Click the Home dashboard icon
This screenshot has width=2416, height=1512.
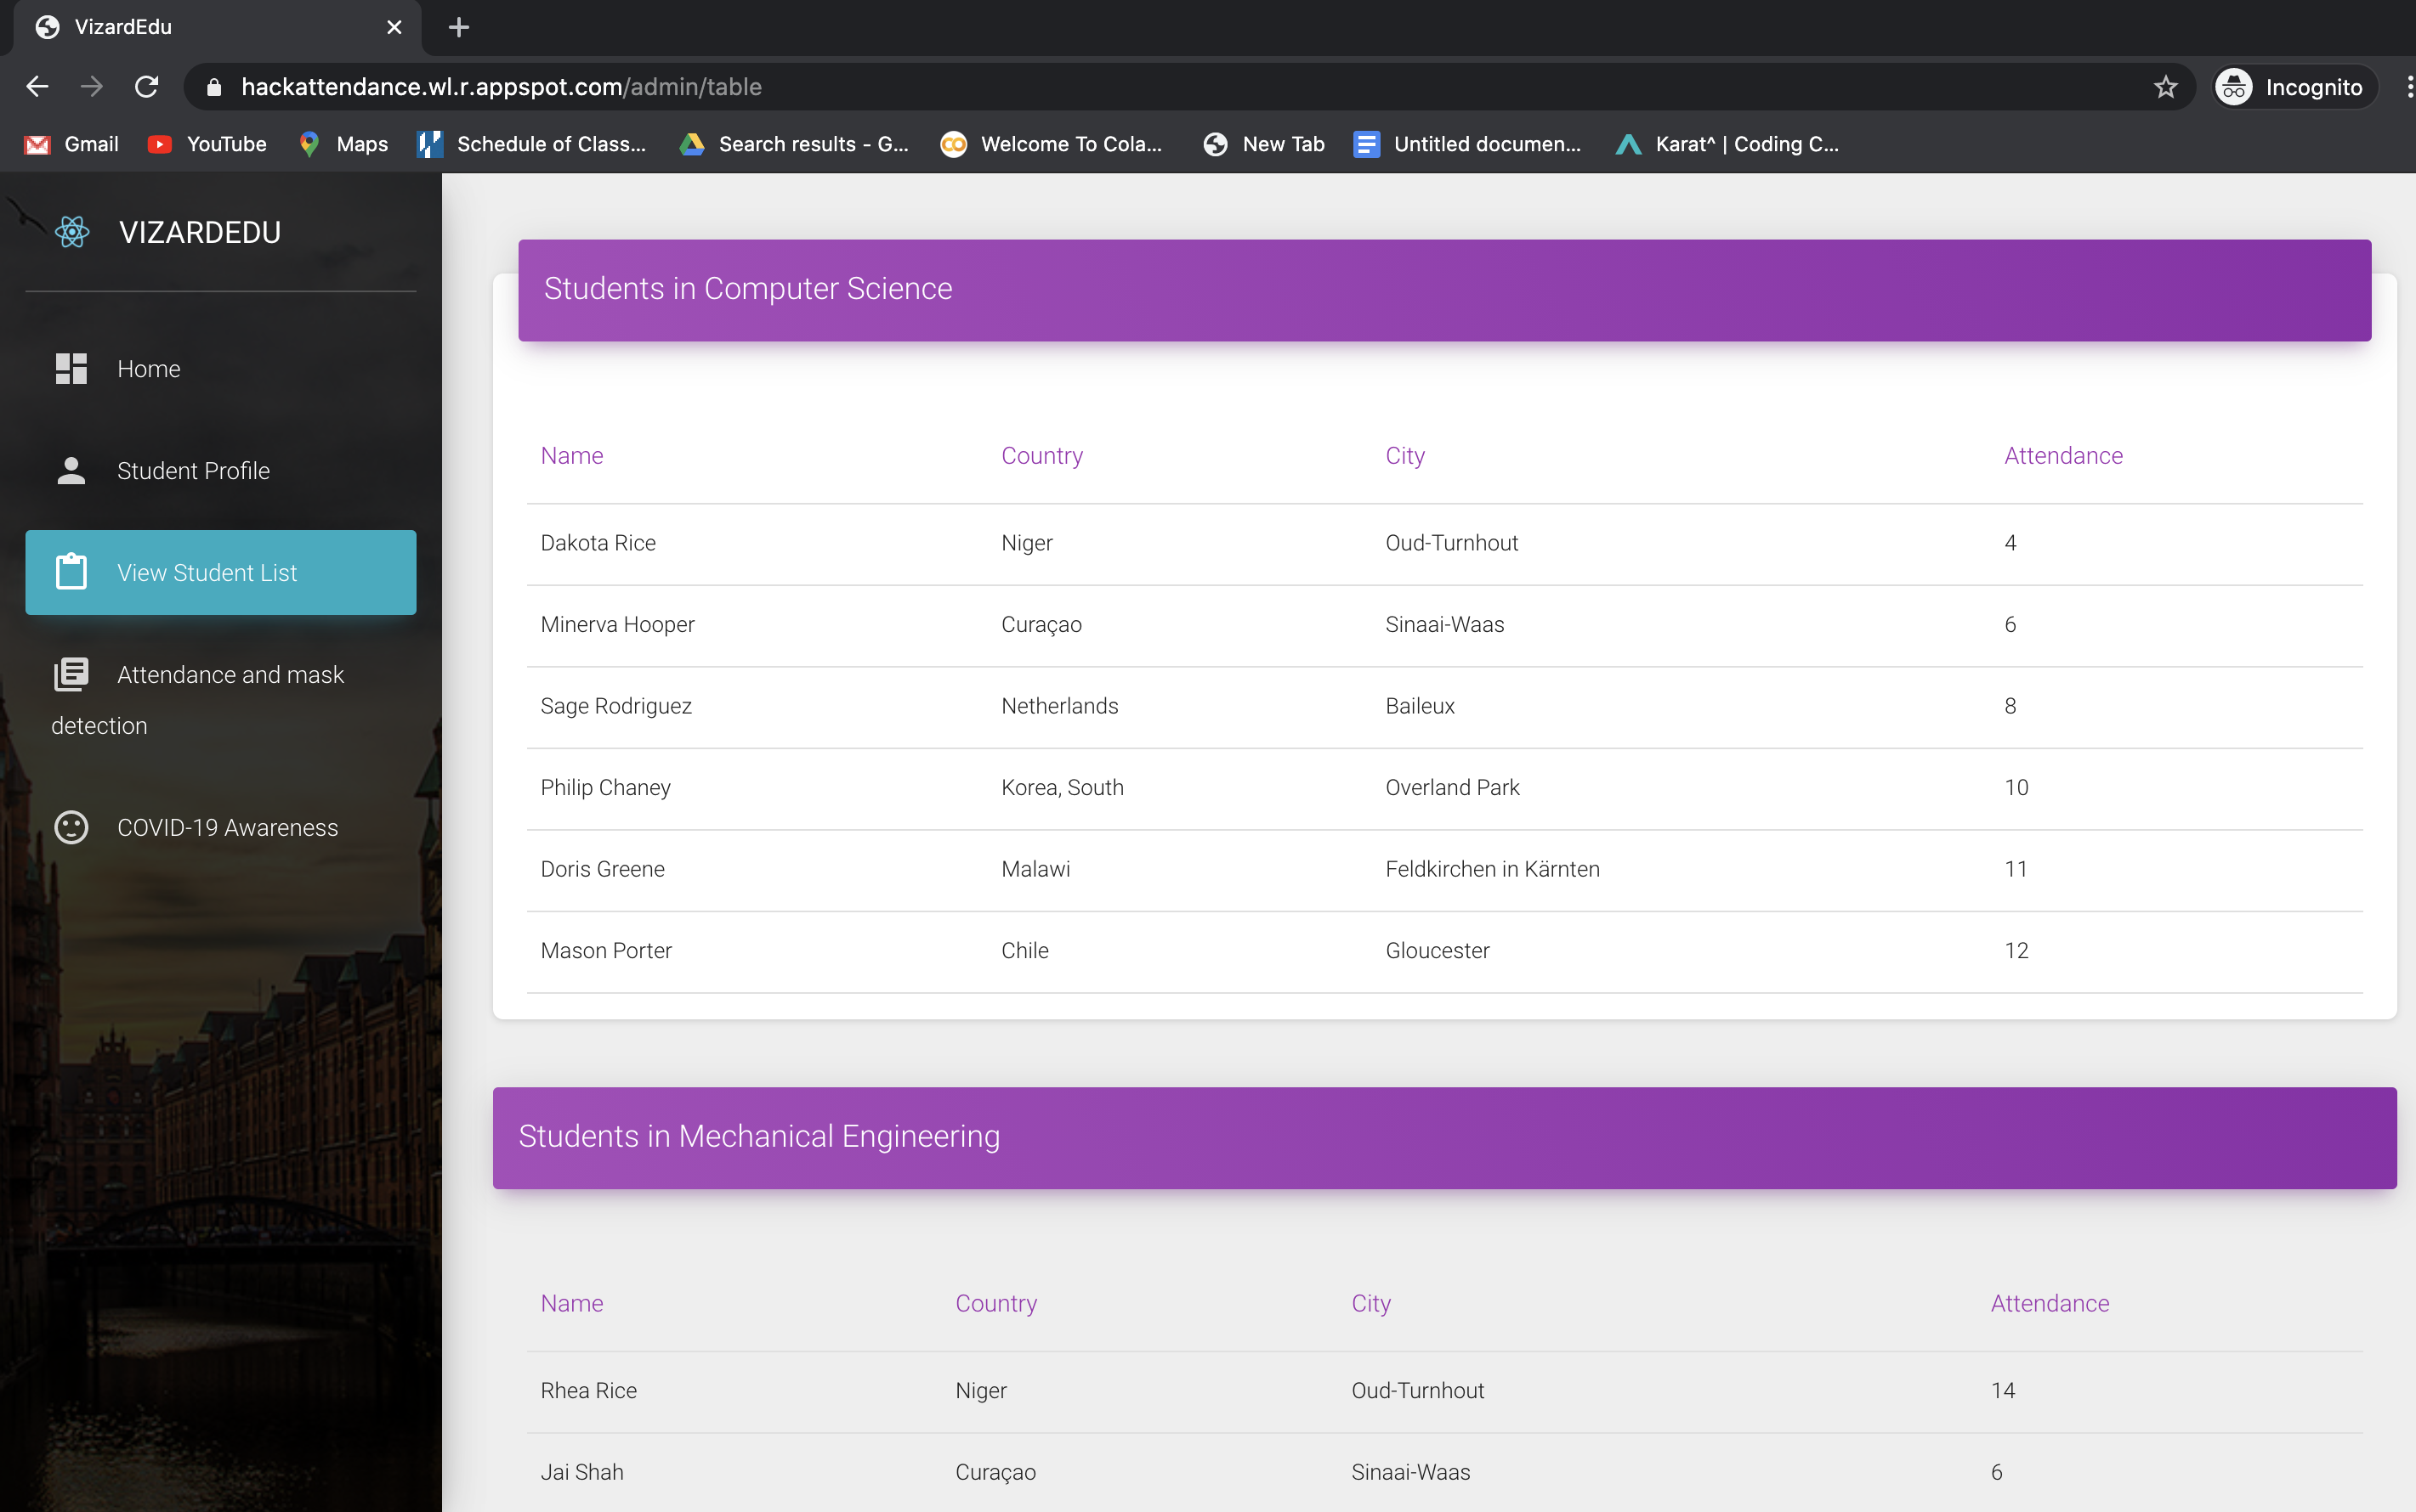point(71,369)
